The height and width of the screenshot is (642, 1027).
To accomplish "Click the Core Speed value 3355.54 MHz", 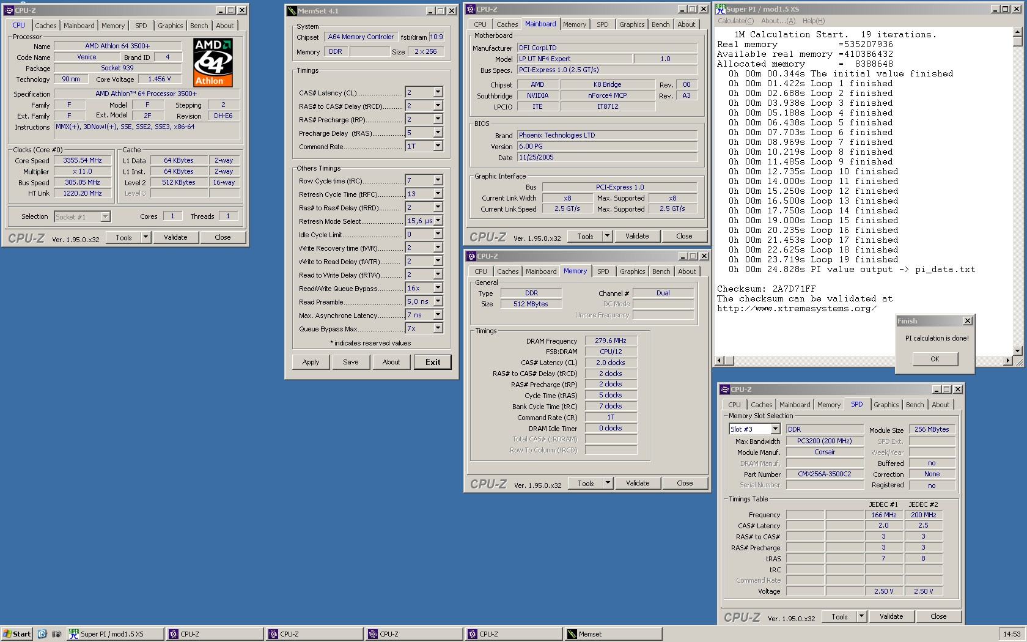I will coord(83,160).
